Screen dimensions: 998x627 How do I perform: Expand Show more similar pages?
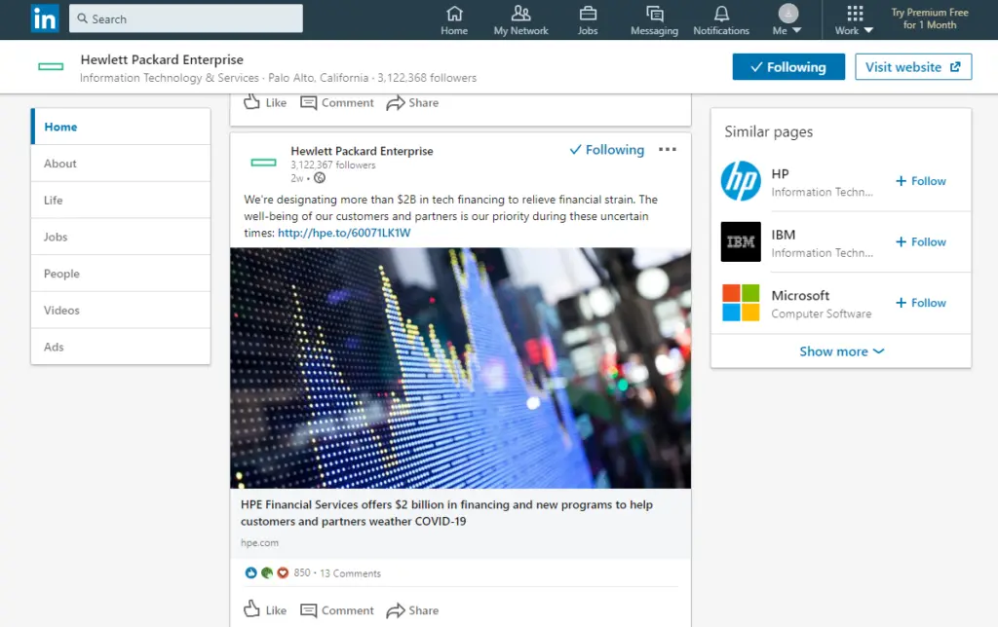(841, 351)
